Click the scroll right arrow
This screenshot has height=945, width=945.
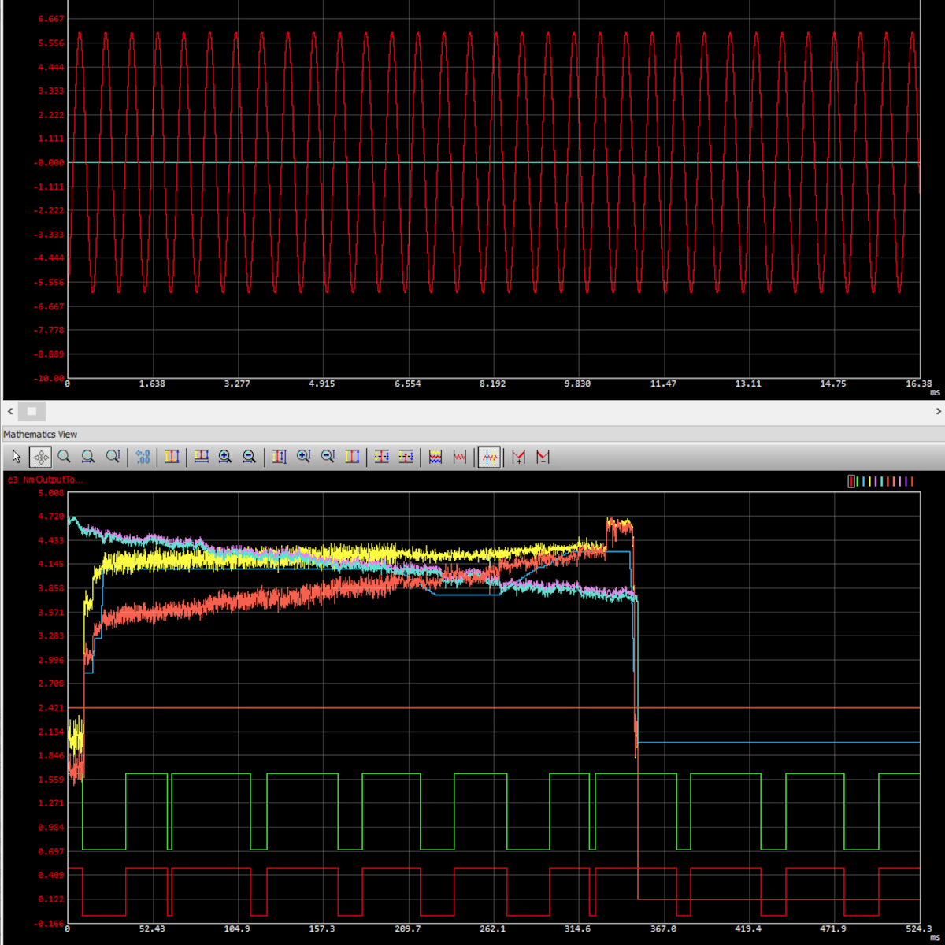click(938, 411)
